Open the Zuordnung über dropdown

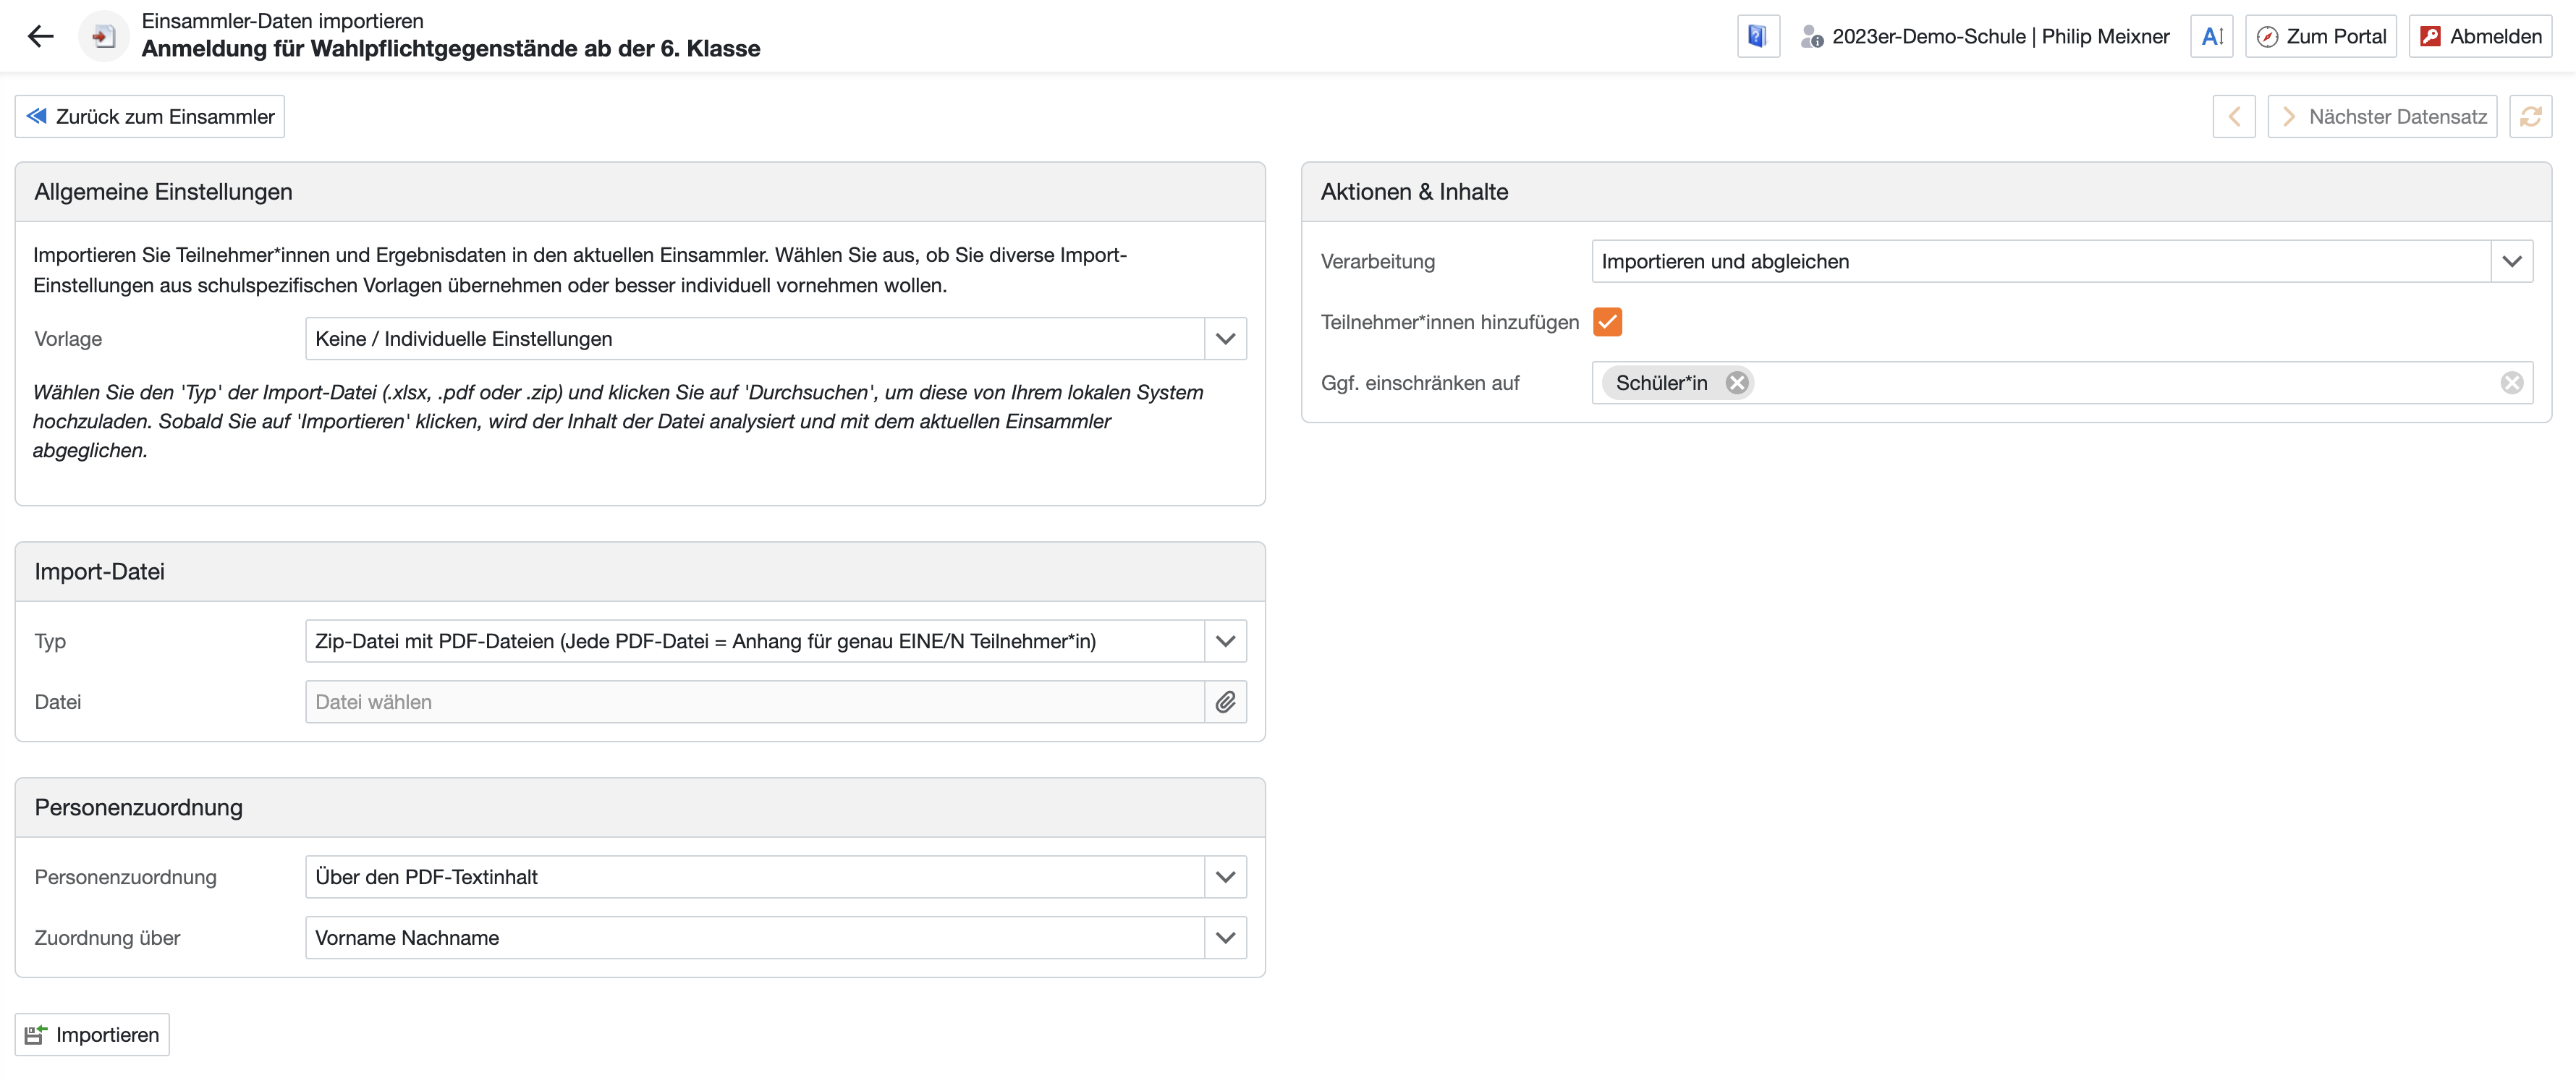tap(1225, 938)
